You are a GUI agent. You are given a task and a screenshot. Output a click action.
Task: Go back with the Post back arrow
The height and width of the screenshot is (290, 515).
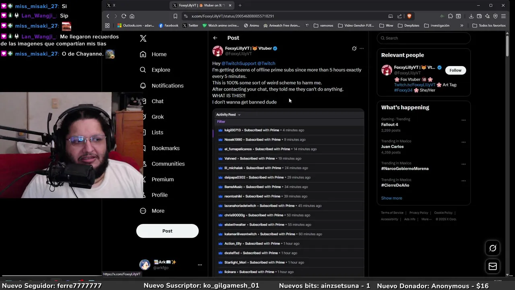tap(215, 38)
